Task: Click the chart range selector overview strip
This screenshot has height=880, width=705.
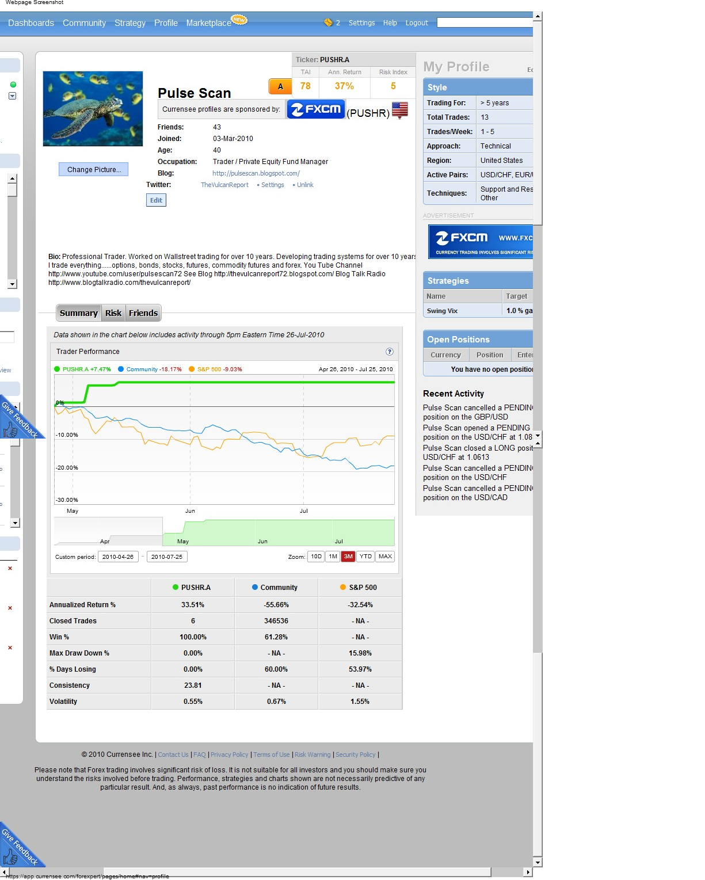Action: click(224, 531)
